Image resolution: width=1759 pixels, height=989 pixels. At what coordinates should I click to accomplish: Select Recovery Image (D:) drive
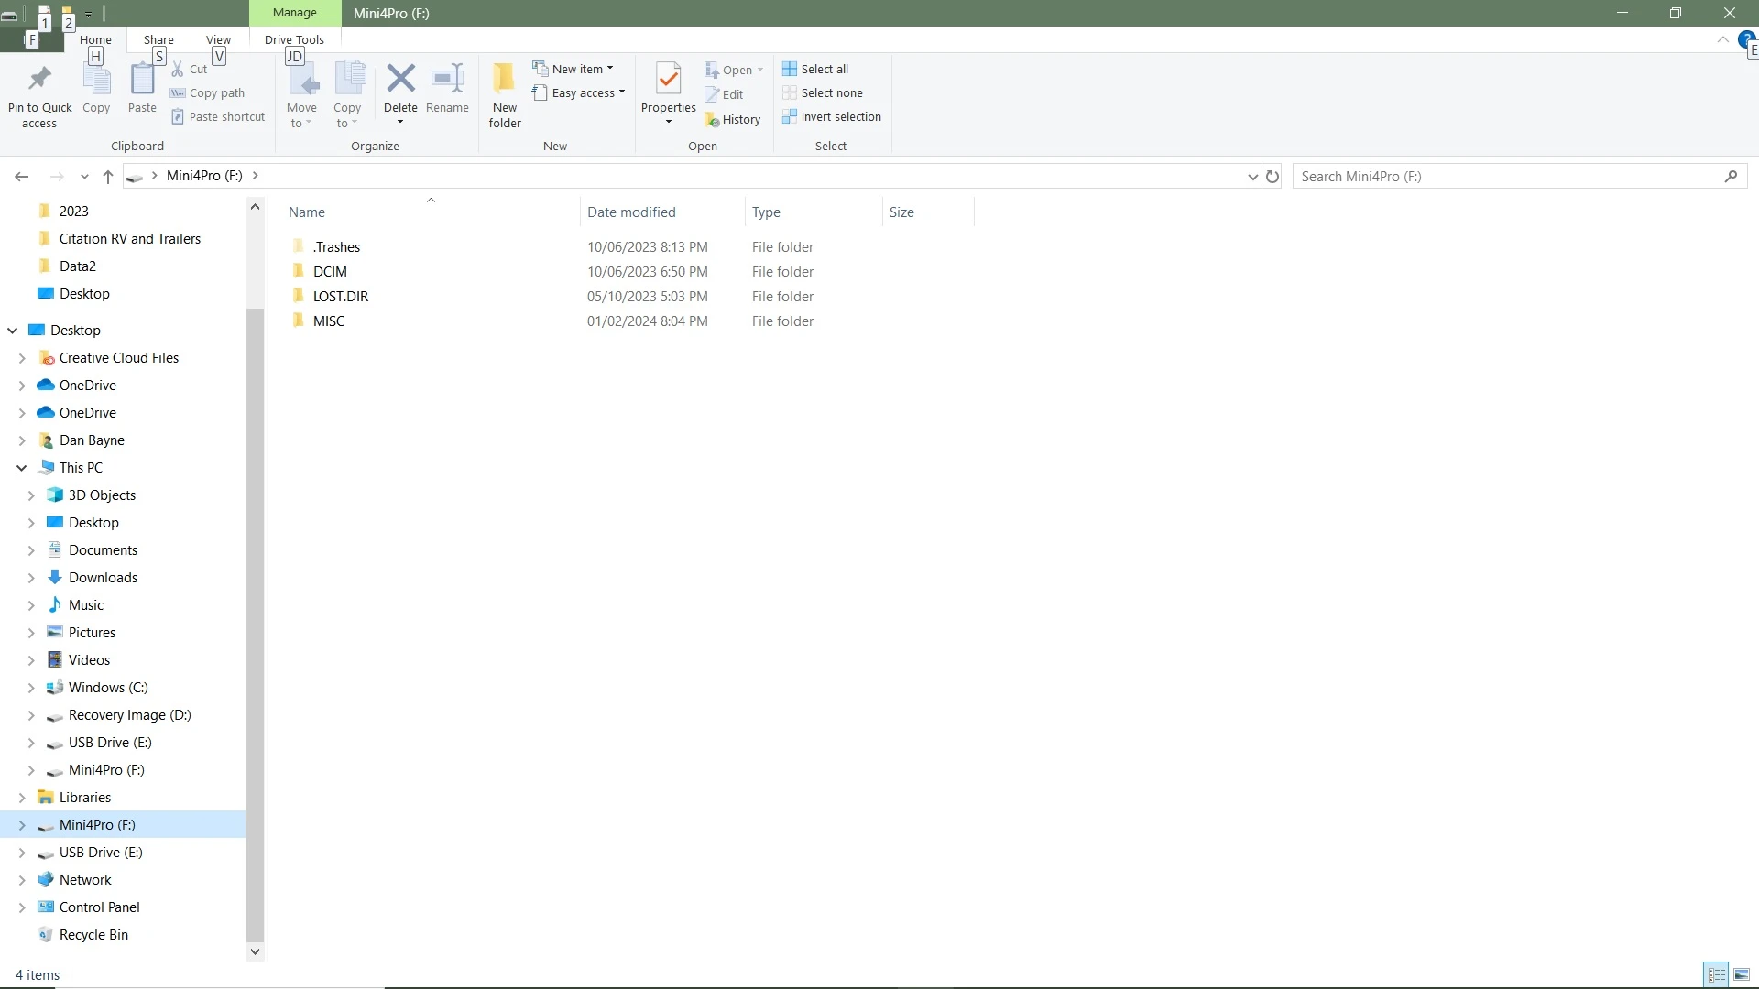(129, 715)
